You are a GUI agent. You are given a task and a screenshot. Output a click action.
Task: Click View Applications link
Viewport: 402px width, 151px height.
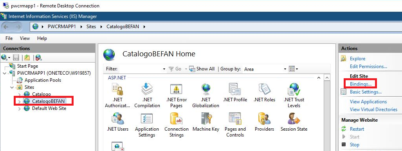pos(368,102)
